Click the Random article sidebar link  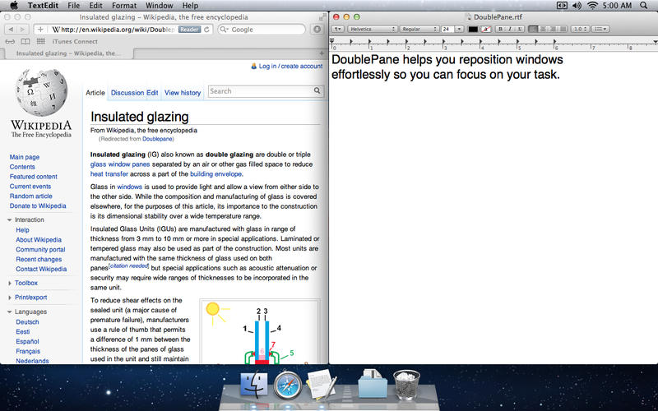coord(30,196)
